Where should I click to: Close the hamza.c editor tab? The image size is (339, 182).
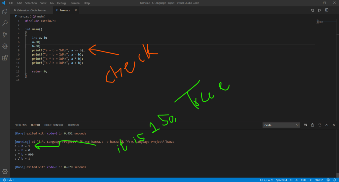[76, 10]
